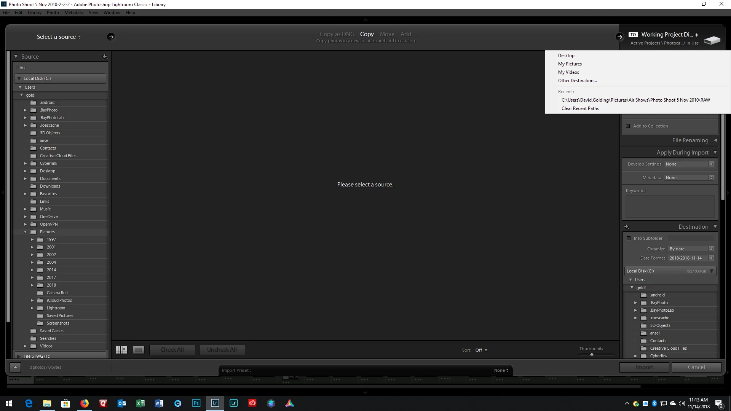The width and height of the screenshot is (731, 411).
Task: Select the Move import mode
Action: [x=387, y=34]
